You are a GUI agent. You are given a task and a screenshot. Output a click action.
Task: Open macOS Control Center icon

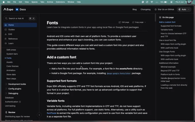[x=171, y=2]
